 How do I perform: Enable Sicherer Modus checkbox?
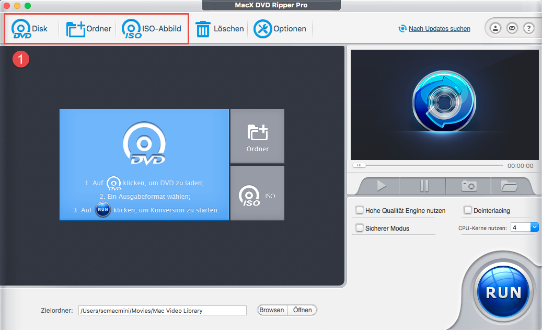[x=360, y=229]
